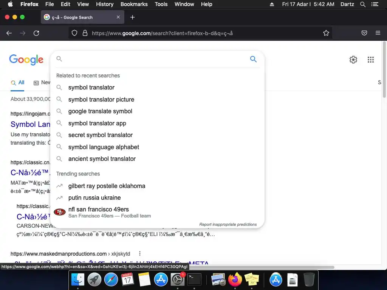The image size is (387, 290).
Task: Launch Launchpad rocket icon in dock
Action: tap(94, 280)
